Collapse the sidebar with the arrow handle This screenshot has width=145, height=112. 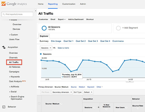(36, 11)
